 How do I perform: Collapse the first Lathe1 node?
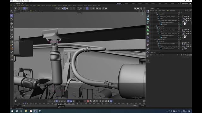(x=157, y=19)
